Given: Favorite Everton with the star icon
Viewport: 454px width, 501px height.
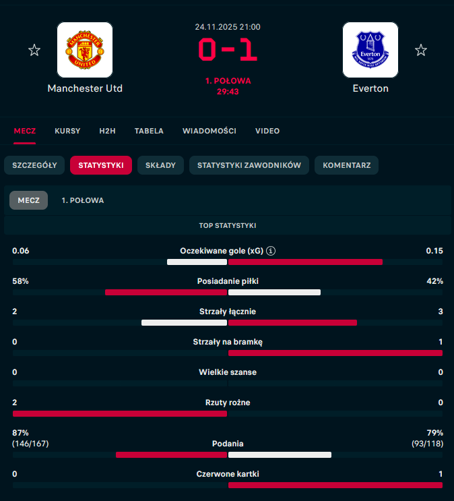Looking at the screenshot, I should 421,50.
